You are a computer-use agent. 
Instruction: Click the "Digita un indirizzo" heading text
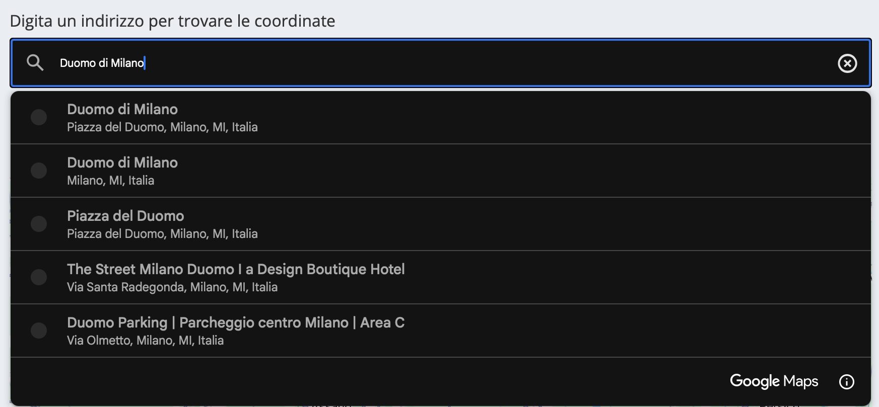coord(172,21)
